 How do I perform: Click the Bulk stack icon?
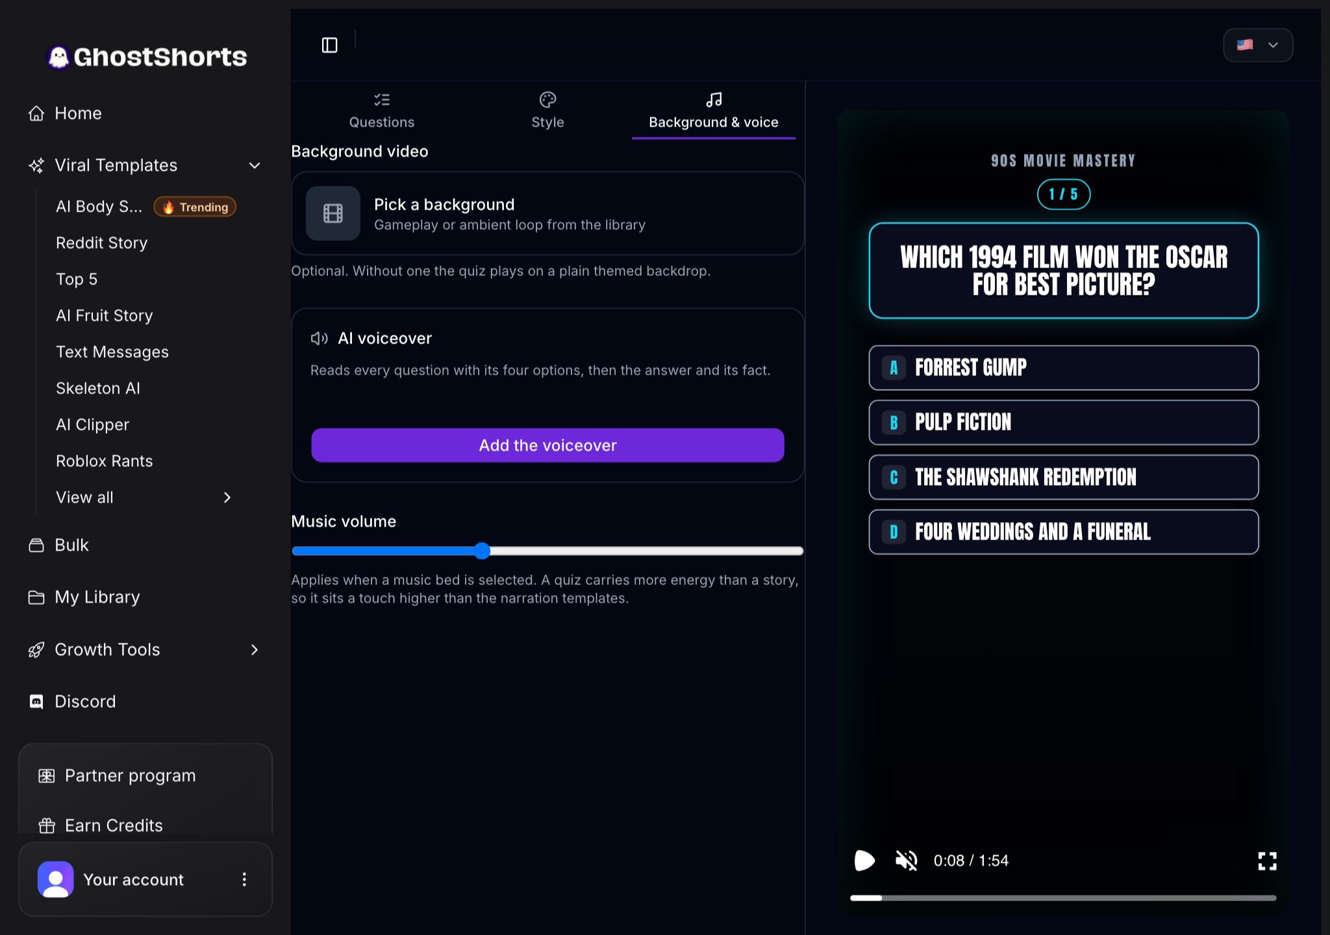click(36, 545)
